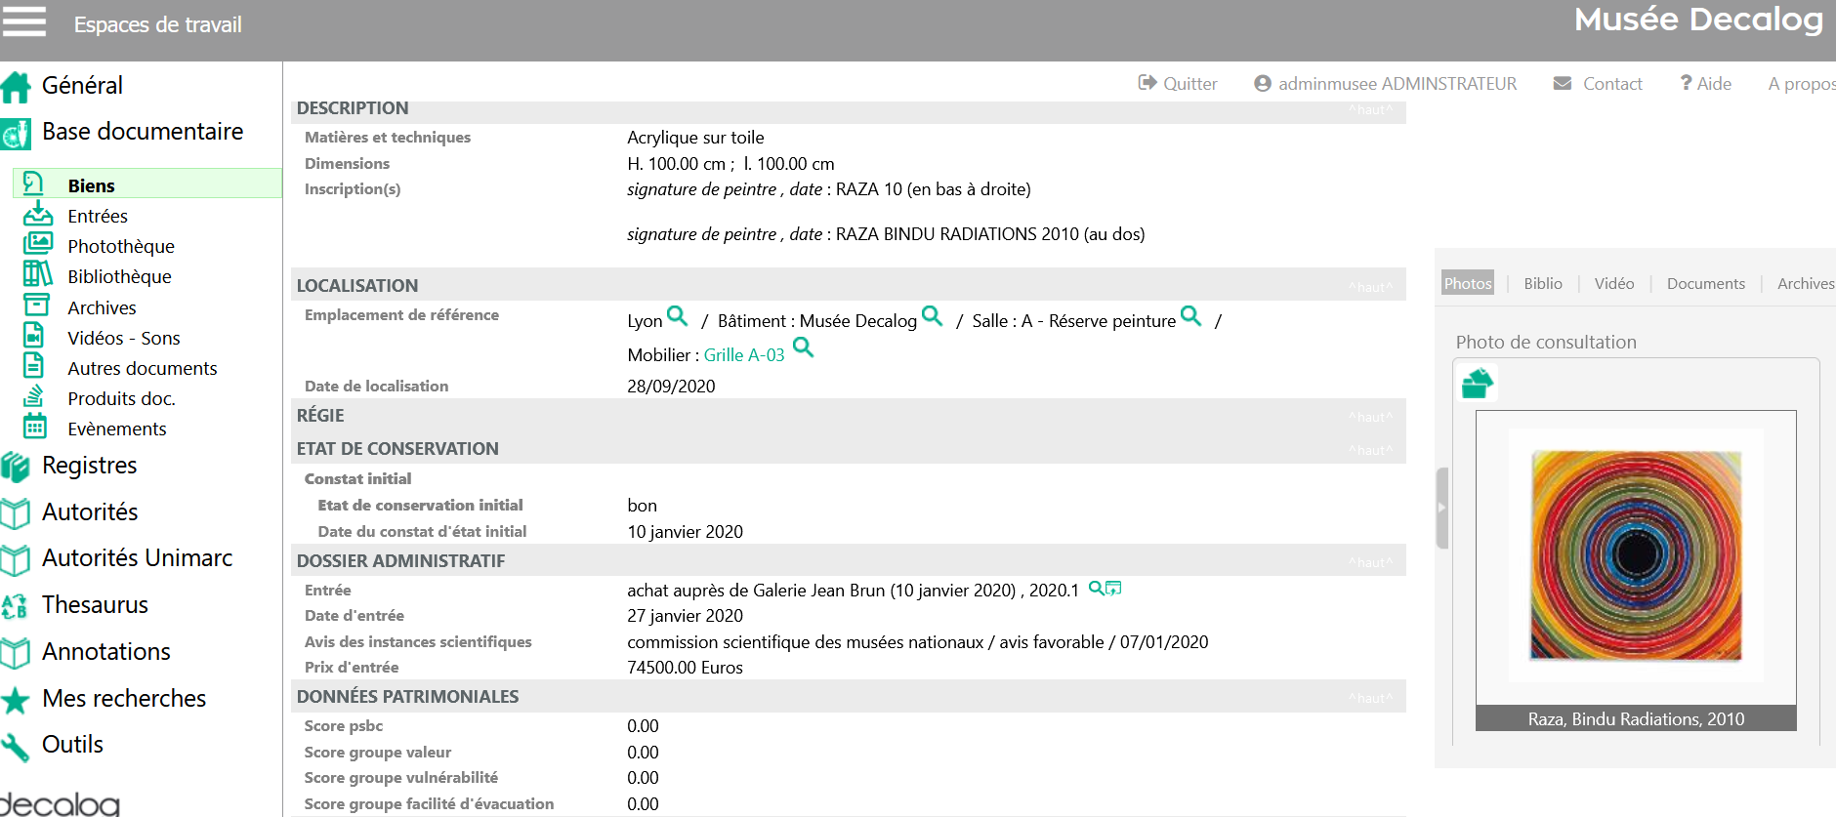Expand the Registres sidebar section
This screenshot has width=1836, height=817.
[89, 466]
